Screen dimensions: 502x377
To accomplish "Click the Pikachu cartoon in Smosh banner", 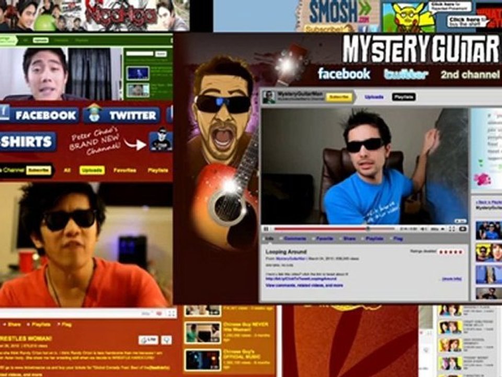I will coord(408,17).
